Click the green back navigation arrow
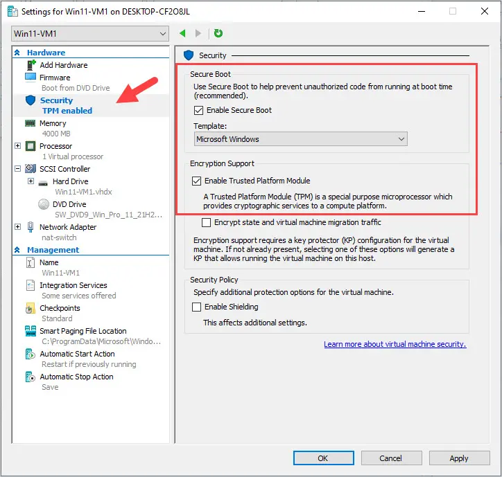 coord(183,33)
